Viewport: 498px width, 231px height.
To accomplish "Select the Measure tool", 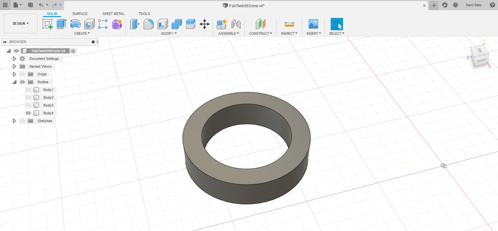I will [x=289, y=24].
